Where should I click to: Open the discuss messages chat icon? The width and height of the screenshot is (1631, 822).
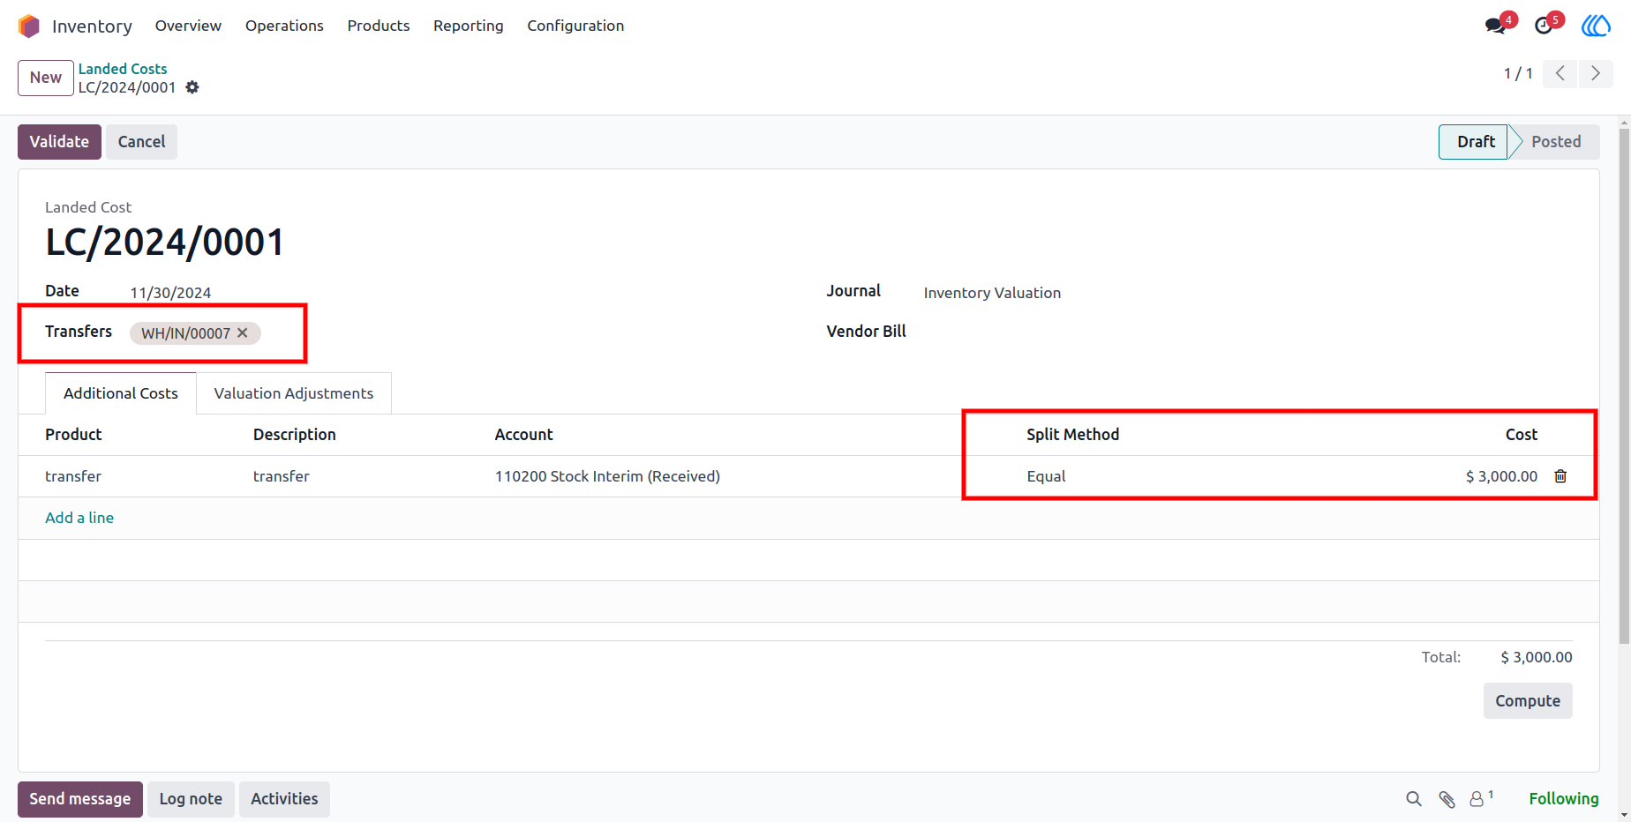pyautogui.click(x=1495, y=26)
